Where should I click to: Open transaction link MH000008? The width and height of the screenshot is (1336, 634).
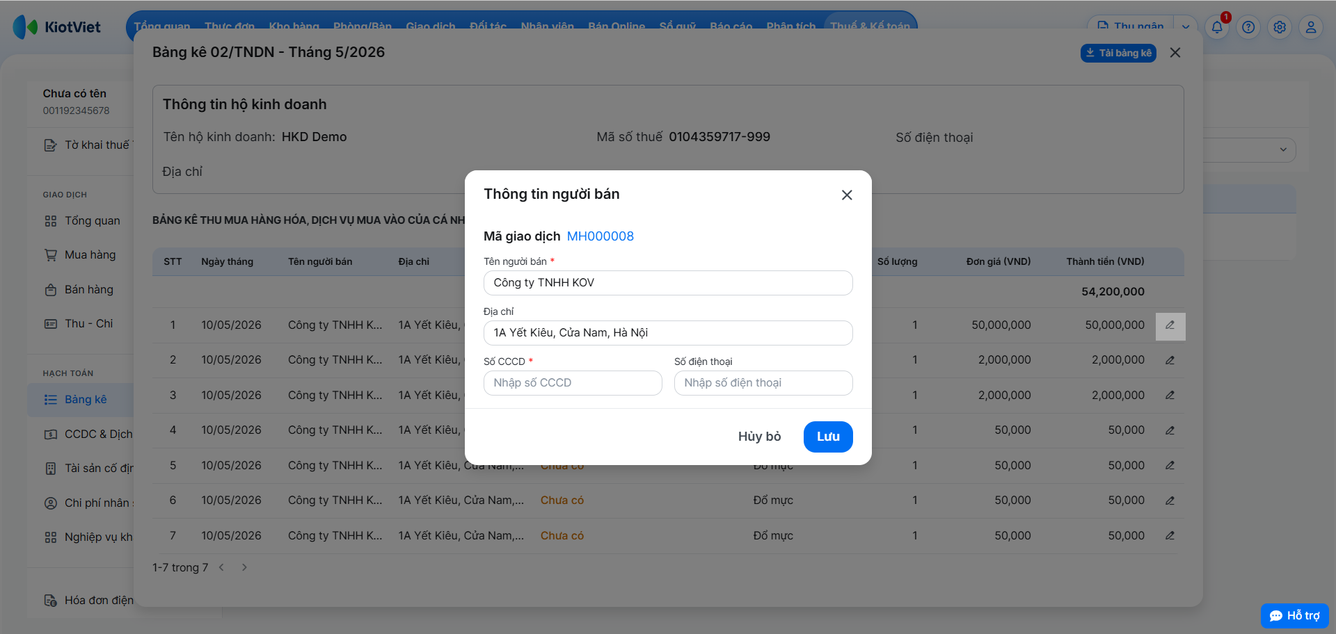point(600,236)
